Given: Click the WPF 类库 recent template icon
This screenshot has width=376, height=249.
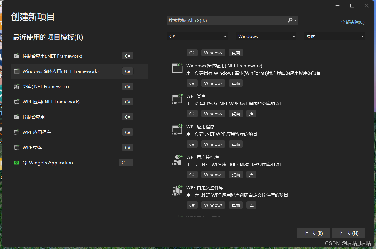Looking at the screenshot, I should (x=17, y=147).
